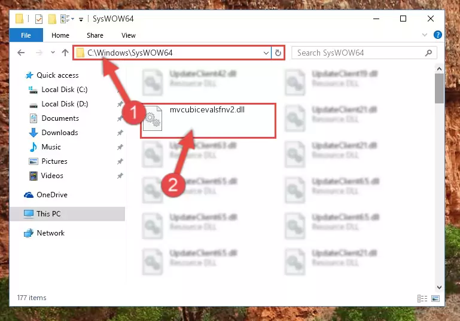Click the vertical scrollbar thumb
This screenshot has width=460, height=321.
(x=439, y=88)
